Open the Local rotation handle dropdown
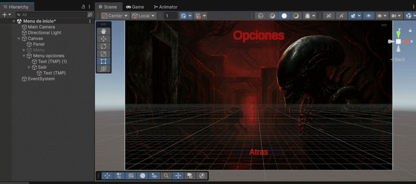 pyautogui.click(x=144, y=16)
